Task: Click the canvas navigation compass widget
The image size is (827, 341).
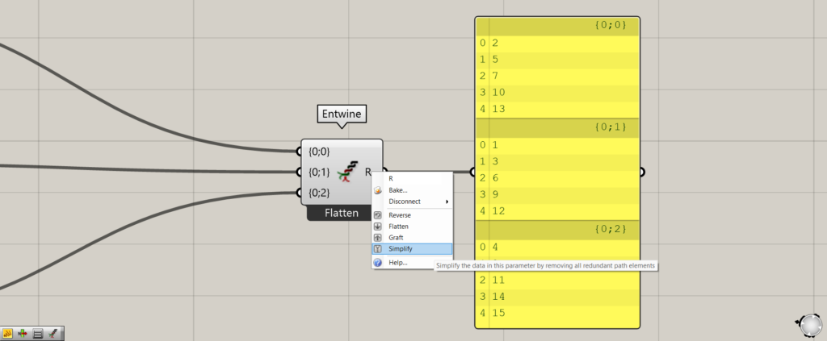Action: [x=809, y=324]
